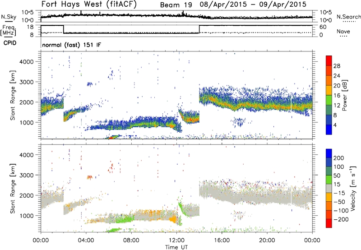Click the red high-power echo near 06:00 in the power panel
The height and width of the screenshot is (250, 361).
tap(111, 138)
